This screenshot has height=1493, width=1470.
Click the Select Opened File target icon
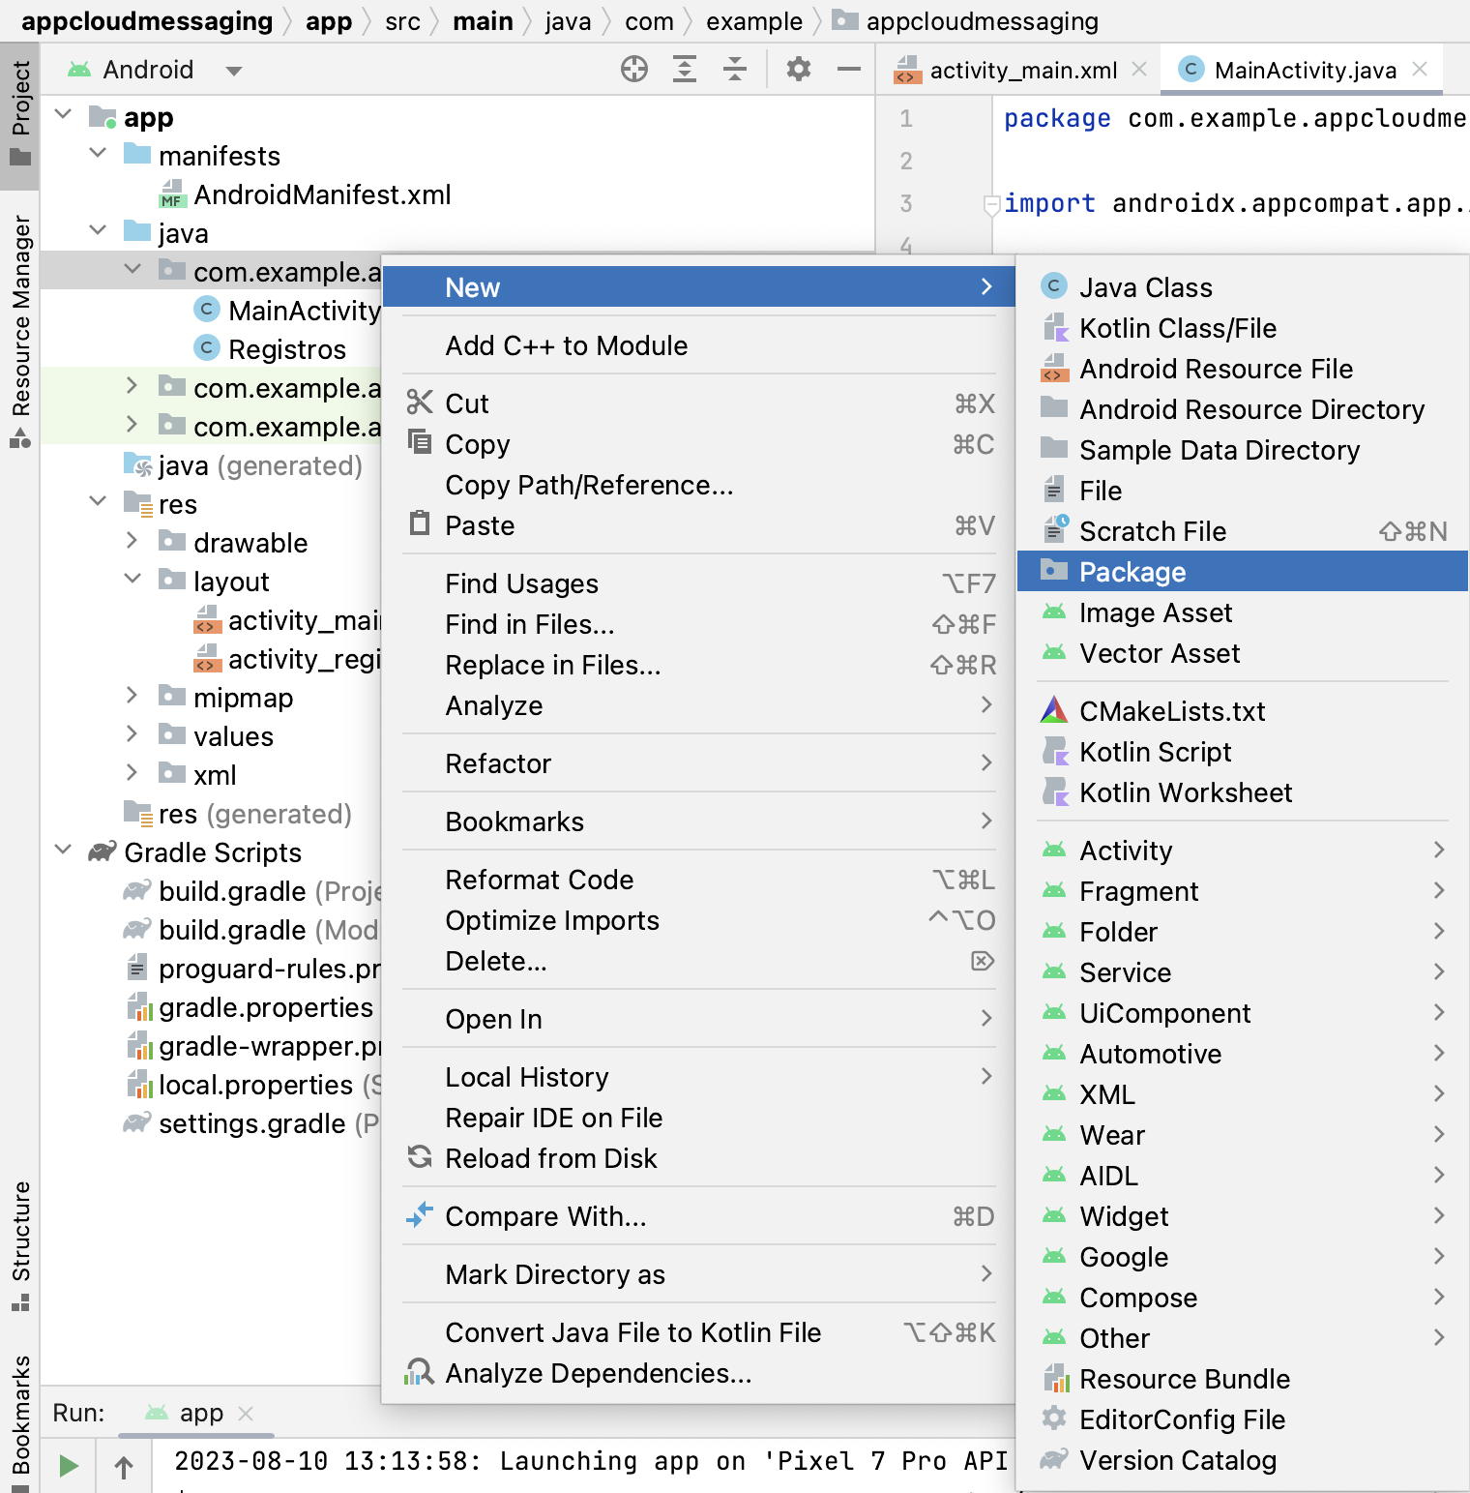[x=634, y=69]
